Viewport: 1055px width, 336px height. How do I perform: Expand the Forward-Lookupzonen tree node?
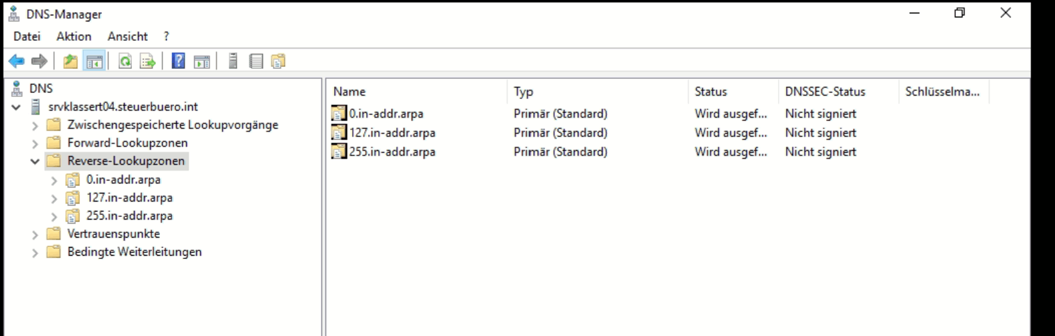click(35, 143)
